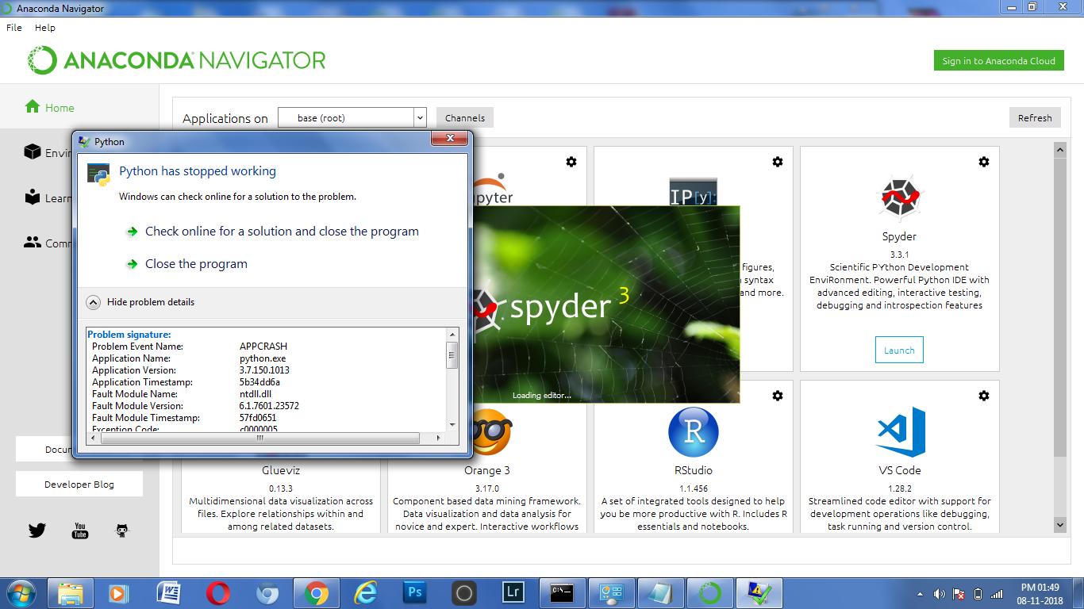Image resolution: width=1084 pixels, height=609 pixels.
Task: Open the Channels selector
Action: 464,117
